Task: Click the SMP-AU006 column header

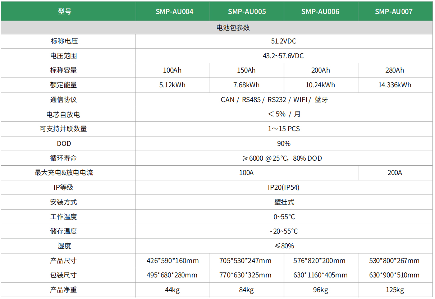Action: 320,11
